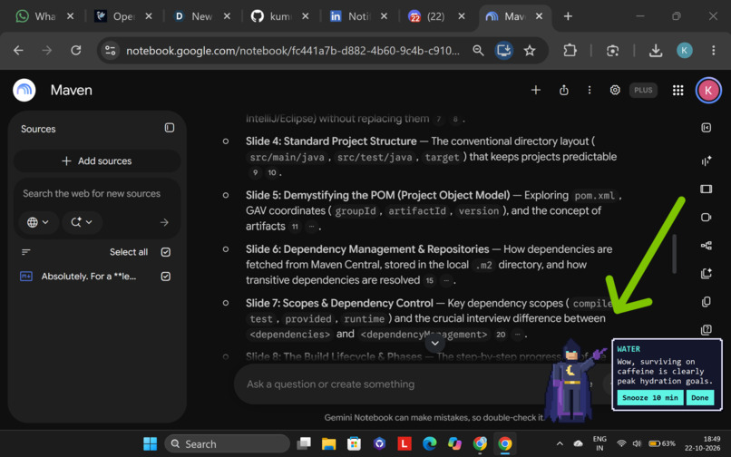Collapse the Sources panel
This screenshot has width=731, height=457.
(170, 128)
